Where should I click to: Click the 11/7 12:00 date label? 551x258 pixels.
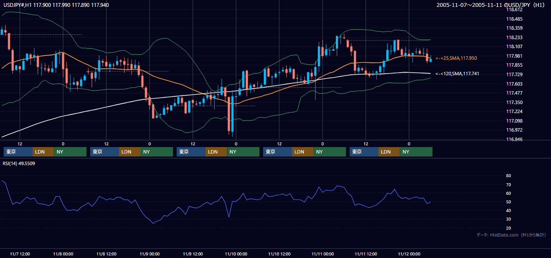[x=19, y=254]
